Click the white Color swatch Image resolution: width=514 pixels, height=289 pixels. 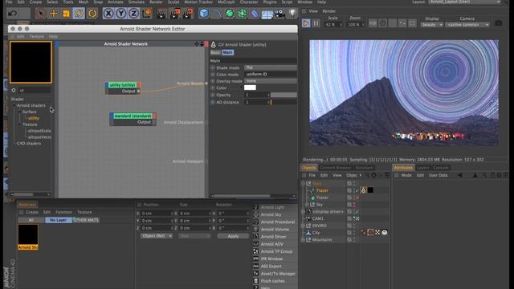[250, 88]
